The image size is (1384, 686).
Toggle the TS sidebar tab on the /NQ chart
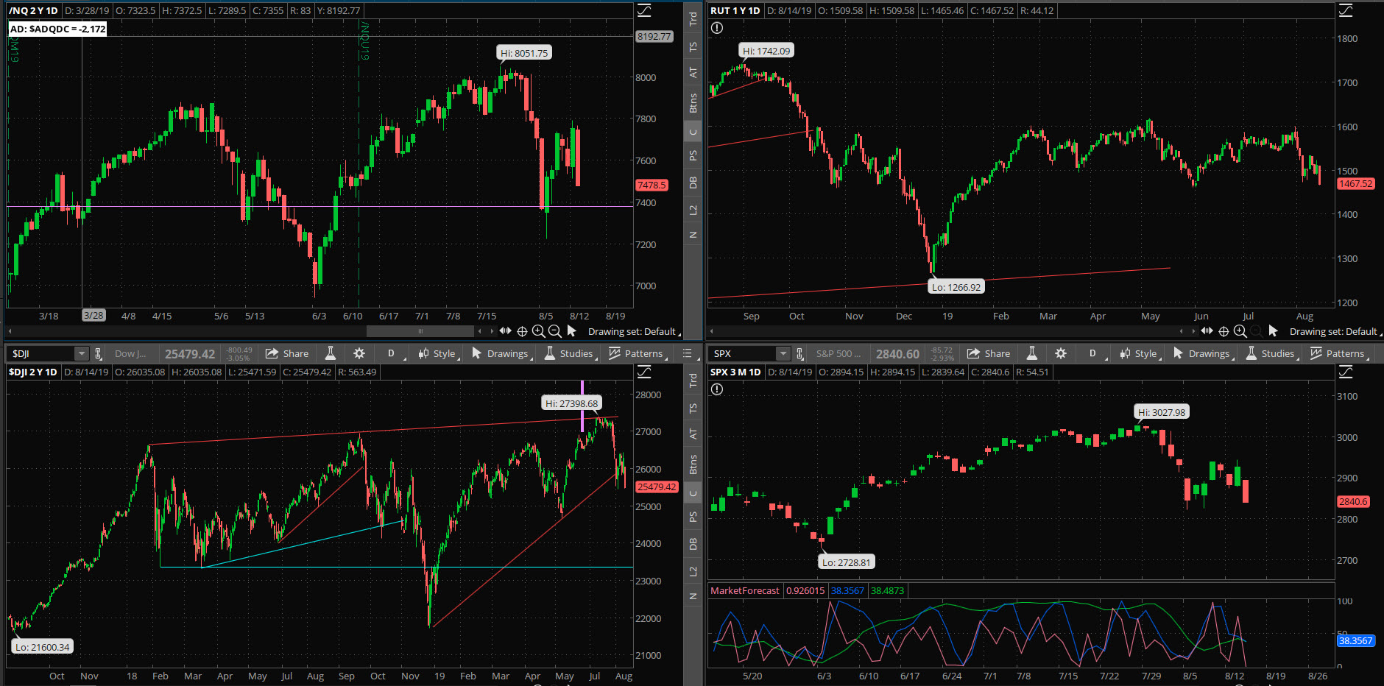[x=693, y=47]
